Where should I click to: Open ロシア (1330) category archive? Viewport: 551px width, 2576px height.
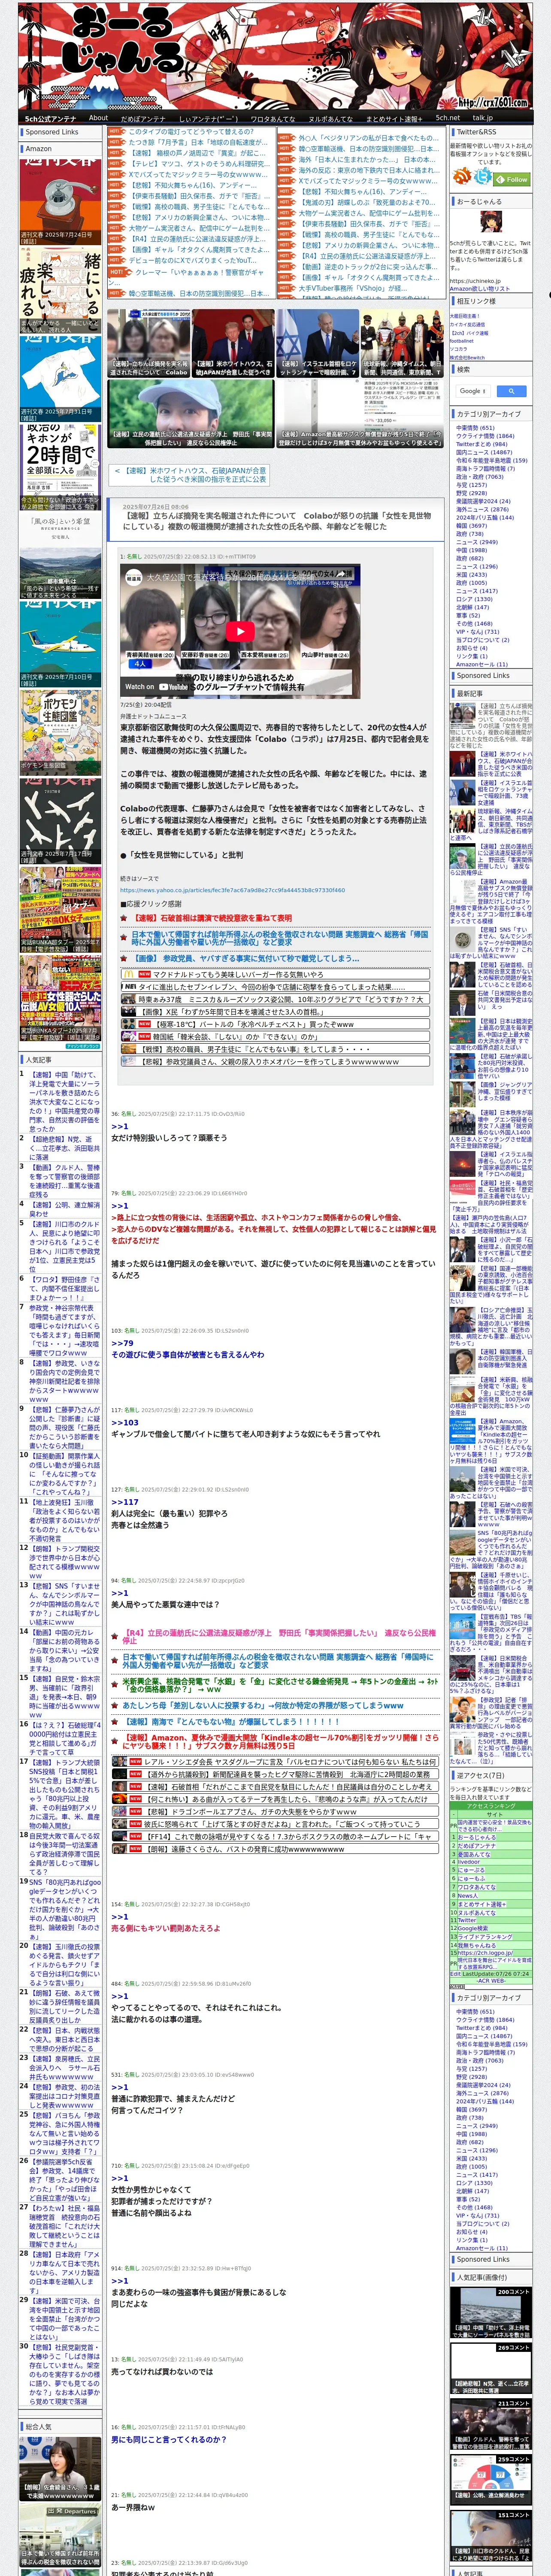[474, 599]
